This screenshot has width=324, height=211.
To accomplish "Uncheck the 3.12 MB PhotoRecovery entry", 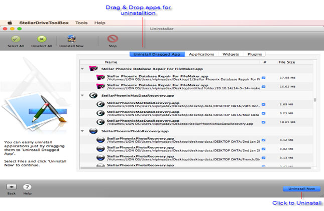I will point(263,140).
